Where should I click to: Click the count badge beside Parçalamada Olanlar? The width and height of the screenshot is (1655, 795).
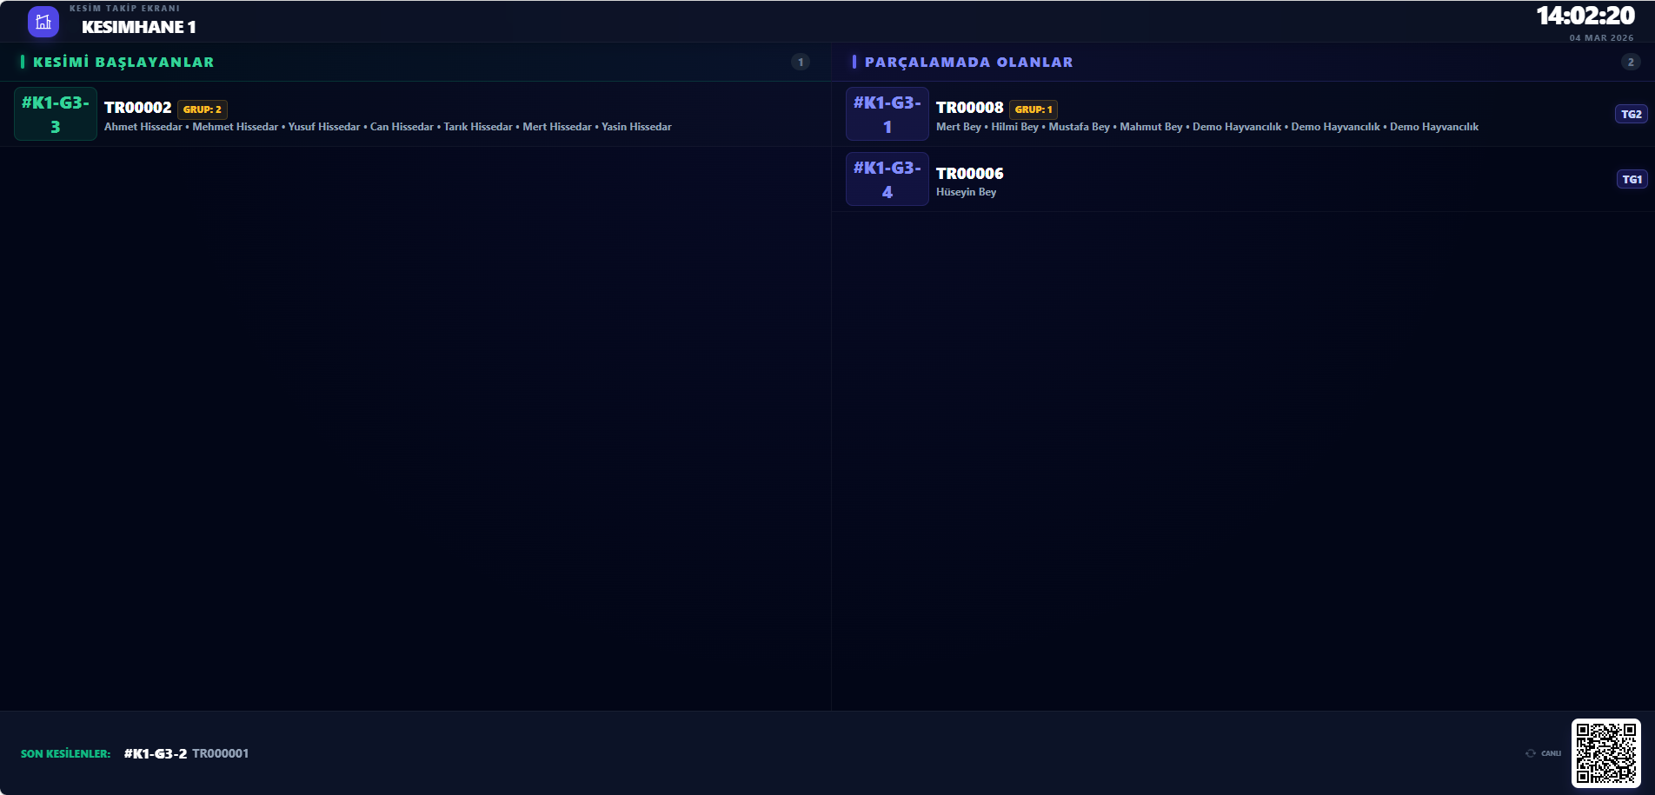[1631, 62]
